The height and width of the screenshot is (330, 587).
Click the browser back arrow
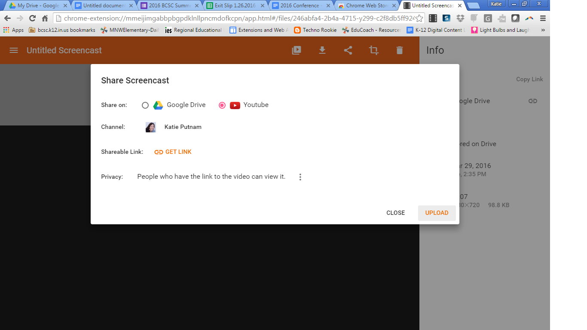[7, 18]
